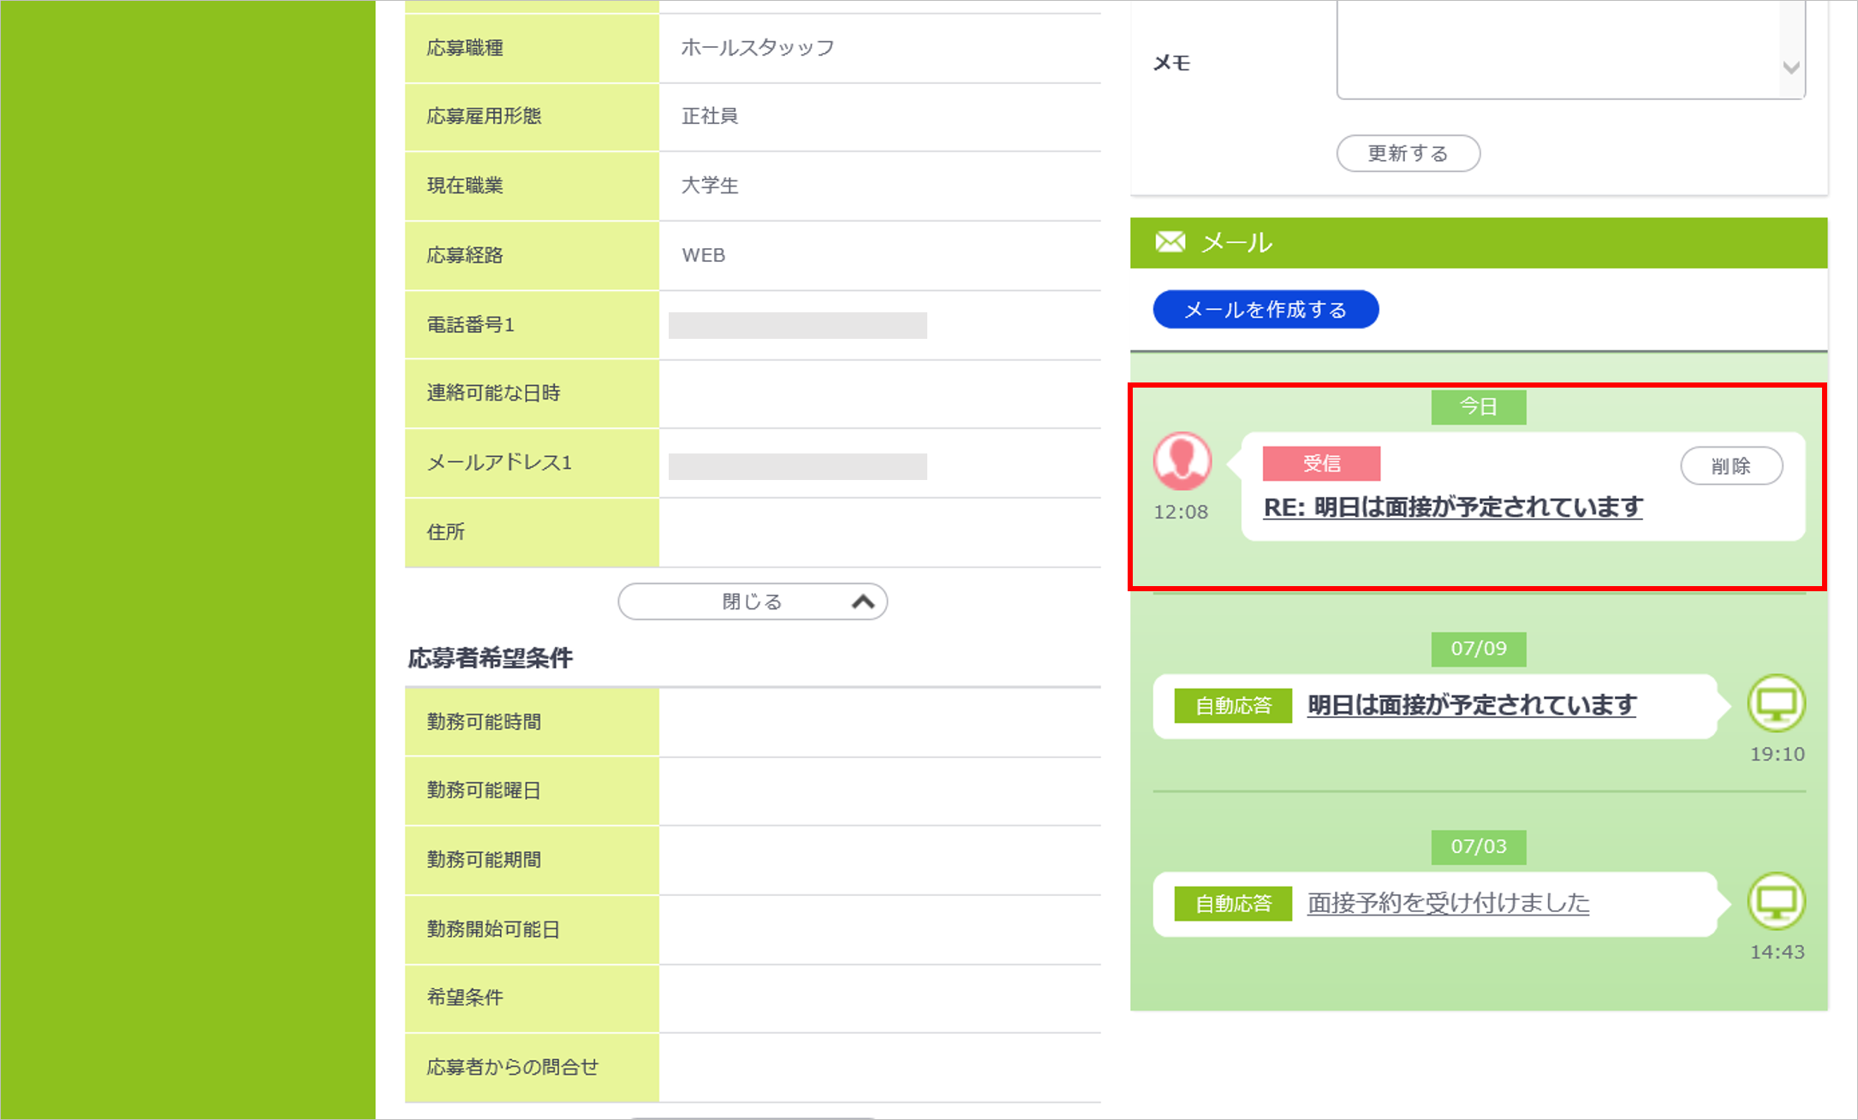Collapse applicant details with 閉じる
Image resolution: width=1858 pixels, height=1120 pixels.
[x=752, y=601]
